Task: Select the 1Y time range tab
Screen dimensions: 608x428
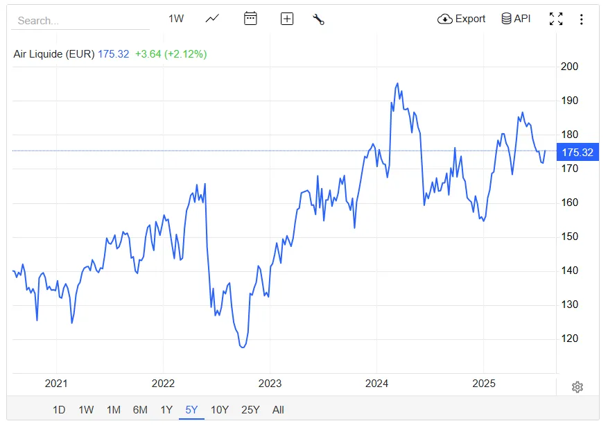Action: pyautogui.click(x=166, y=410)
